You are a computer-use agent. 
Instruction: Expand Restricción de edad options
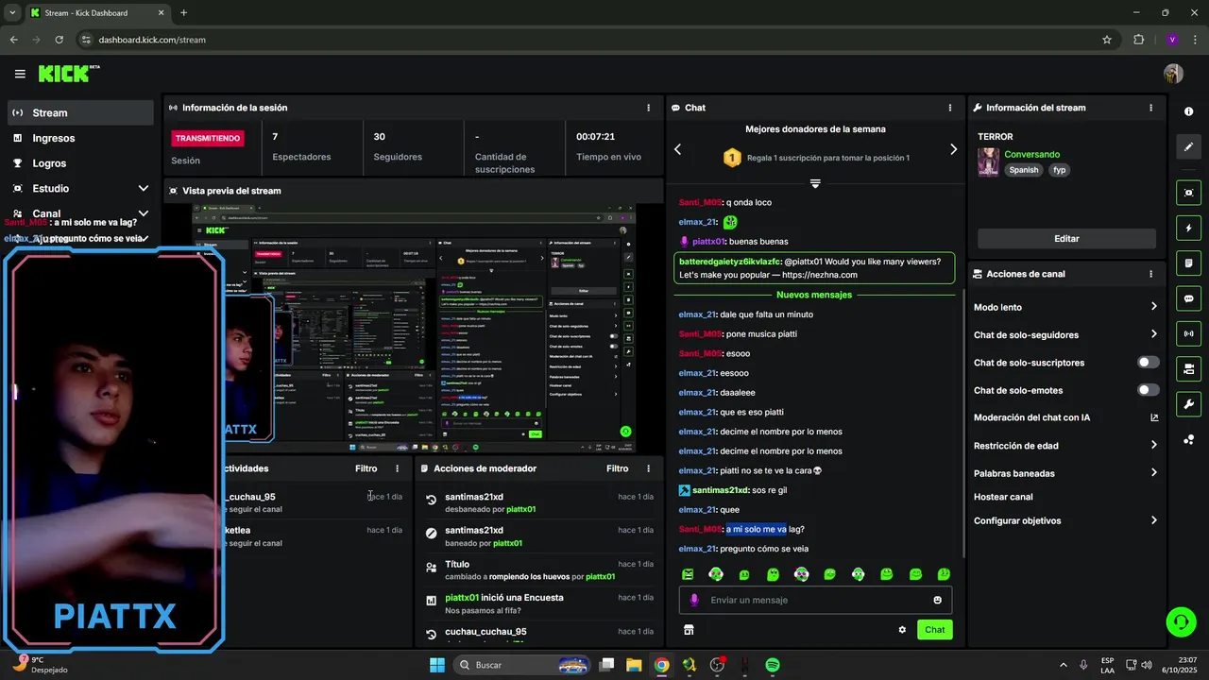tap(1153, 445)
